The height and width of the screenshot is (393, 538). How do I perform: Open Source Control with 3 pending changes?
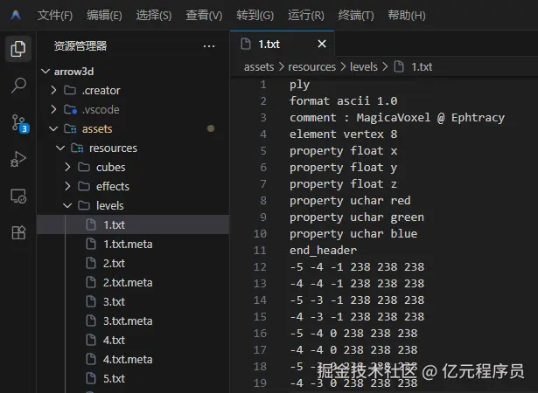click(x=20, y=122)
